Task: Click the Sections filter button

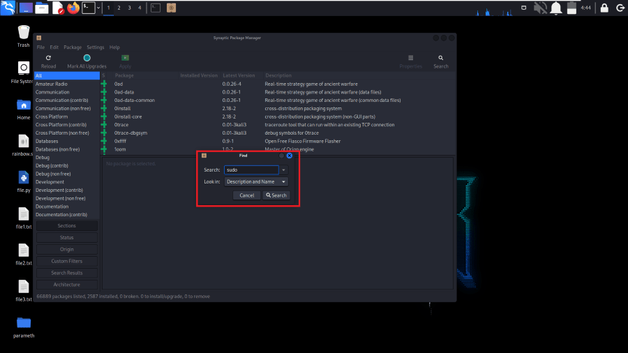Action: [x=67, y=226]
